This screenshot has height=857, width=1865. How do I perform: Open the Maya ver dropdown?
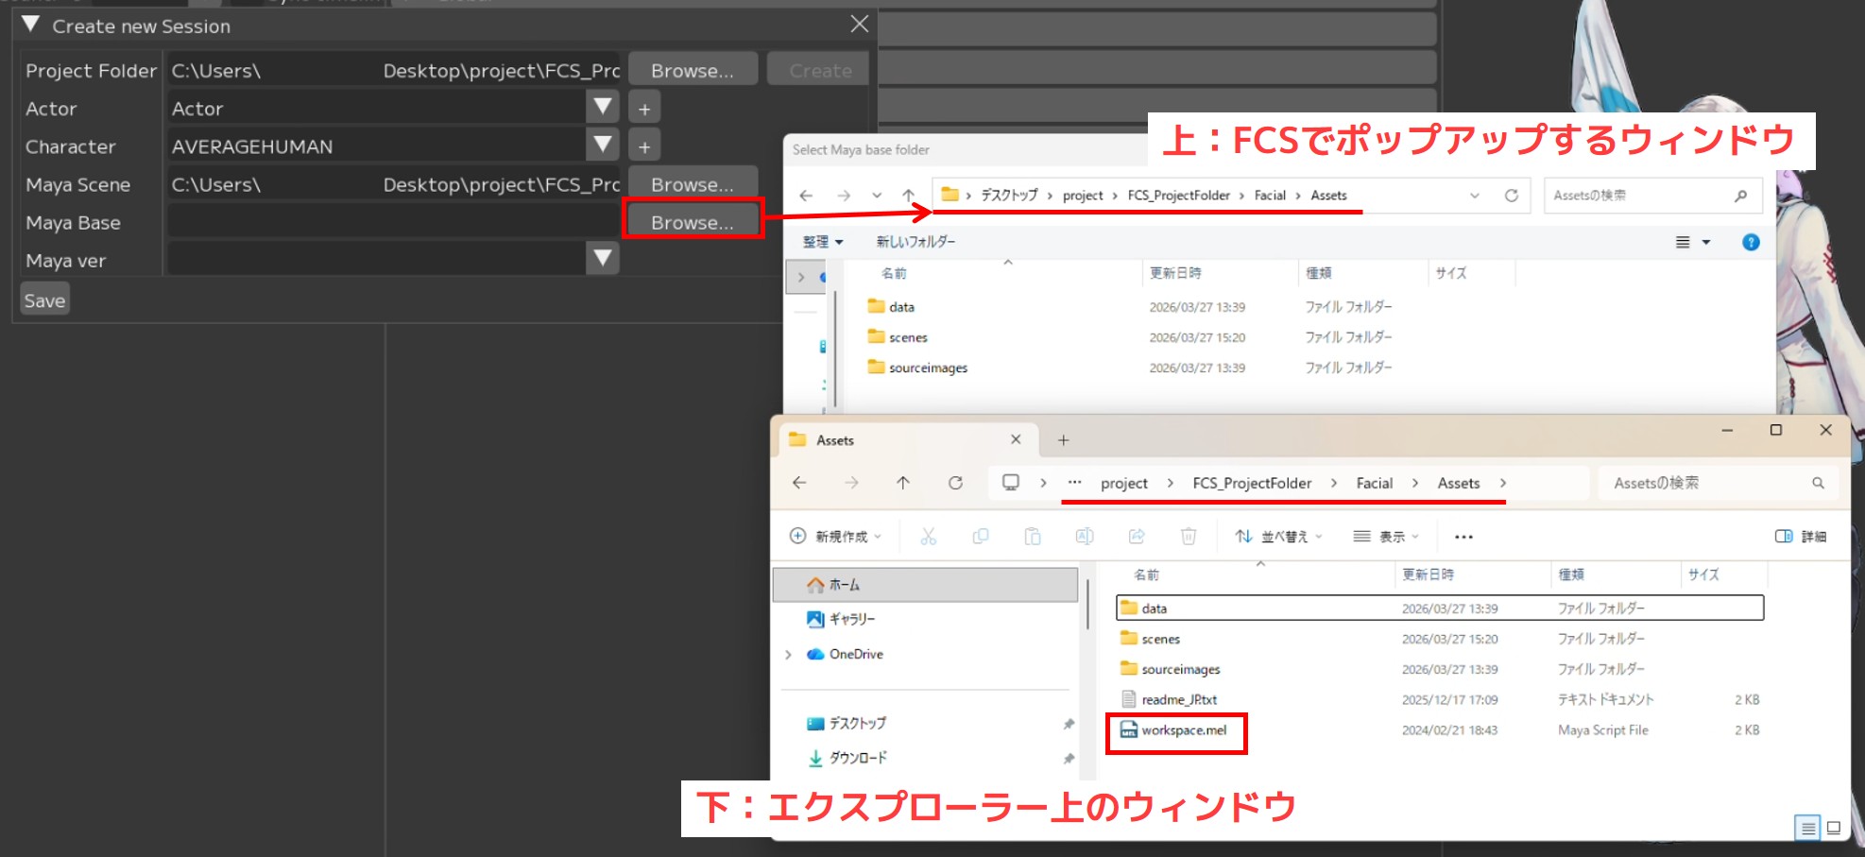602,258
